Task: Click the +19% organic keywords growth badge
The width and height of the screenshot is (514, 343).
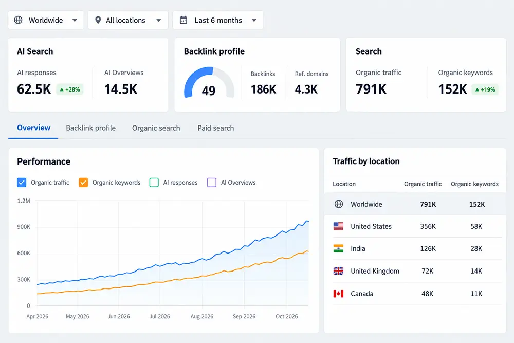Action: pos(485,89)
